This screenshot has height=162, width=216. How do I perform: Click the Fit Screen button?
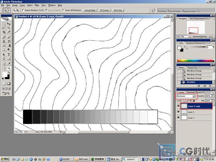pyautogui.click(x=105, y=10)
